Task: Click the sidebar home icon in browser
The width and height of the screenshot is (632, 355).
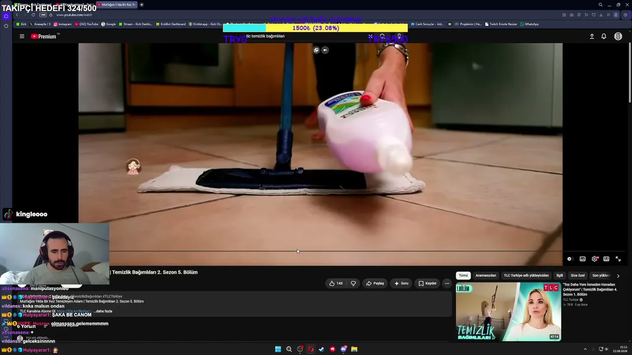Action: (x=6, y=16)
